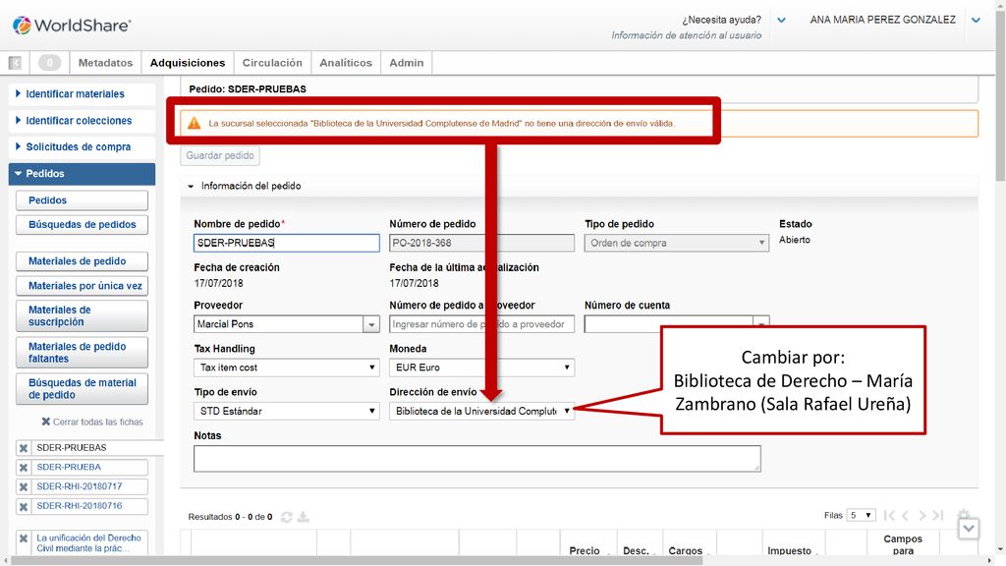Open Búsquedas de material de pedido
Viewport: 1006px width, 566px height.
click(x=82, y=389)
